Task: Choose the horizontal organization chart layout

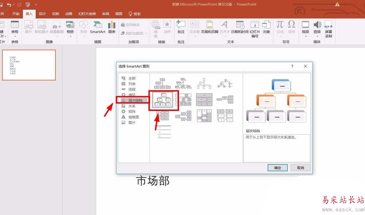Action: 225,100
